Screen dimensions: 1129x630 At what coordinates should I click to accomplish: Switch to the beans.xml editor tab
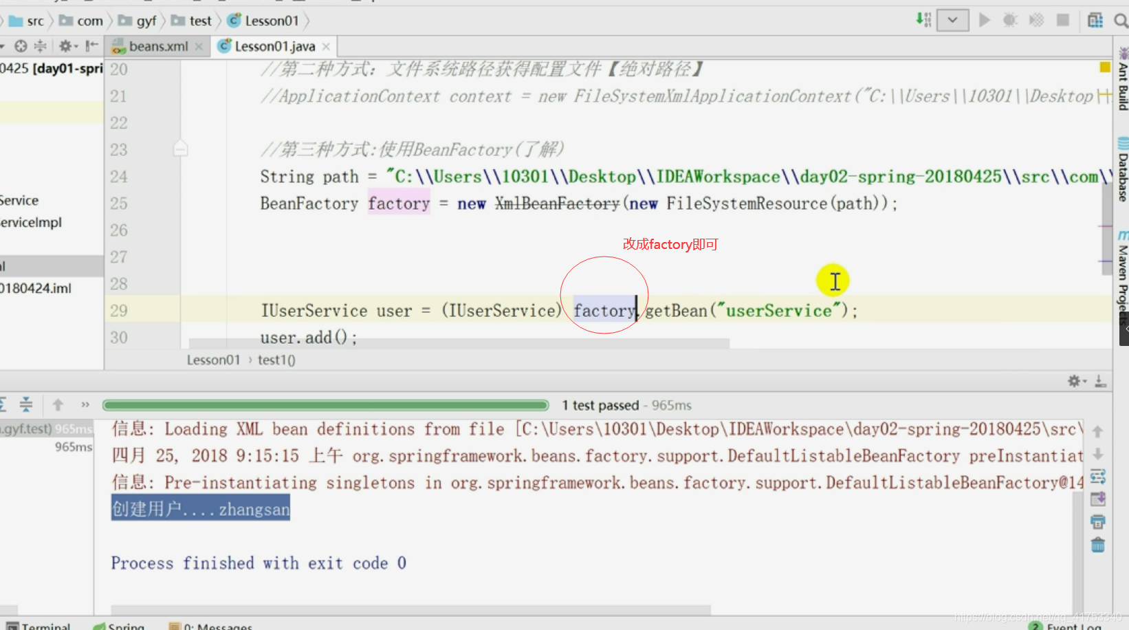click(157, 46)
